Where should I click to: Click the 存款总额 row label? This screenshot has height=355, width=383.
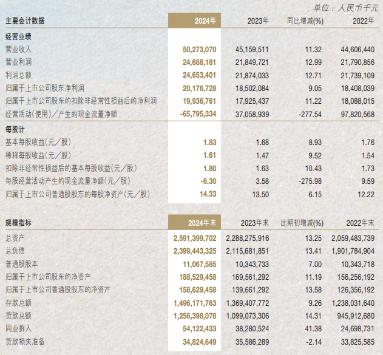point(18,303)
